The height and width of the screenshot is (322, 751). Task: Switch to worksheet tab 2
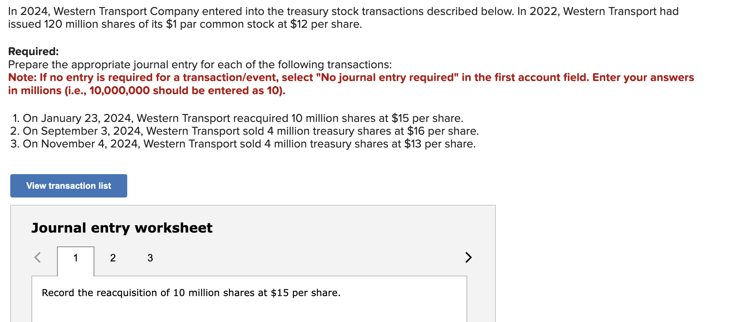113,258
